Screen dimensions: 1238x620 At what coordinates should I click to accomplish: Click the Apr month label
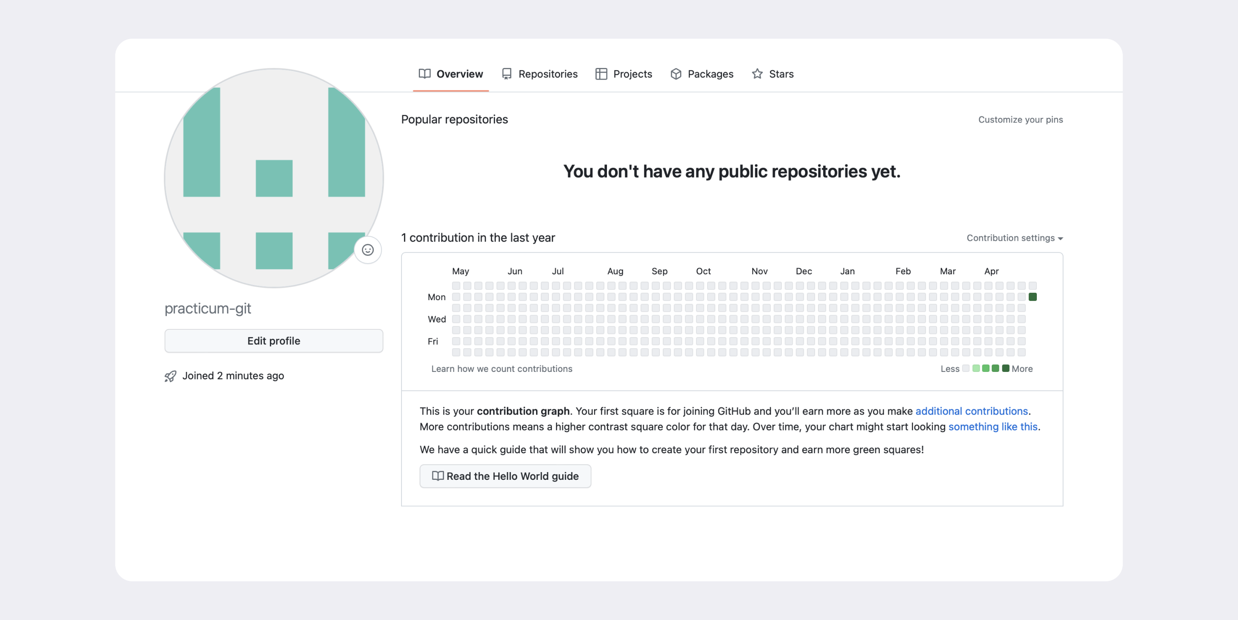991,271
